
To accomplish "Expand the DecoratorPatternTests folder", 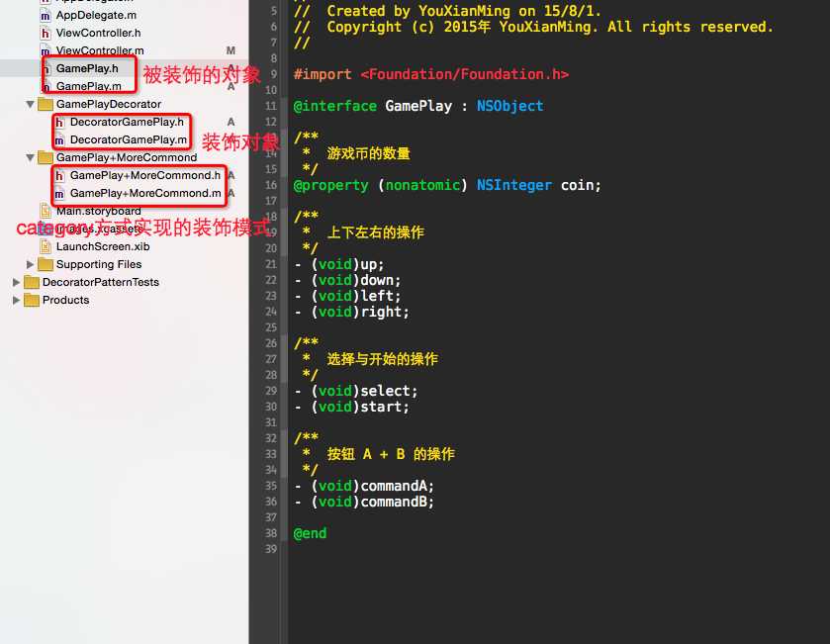I will coord(16,282).
